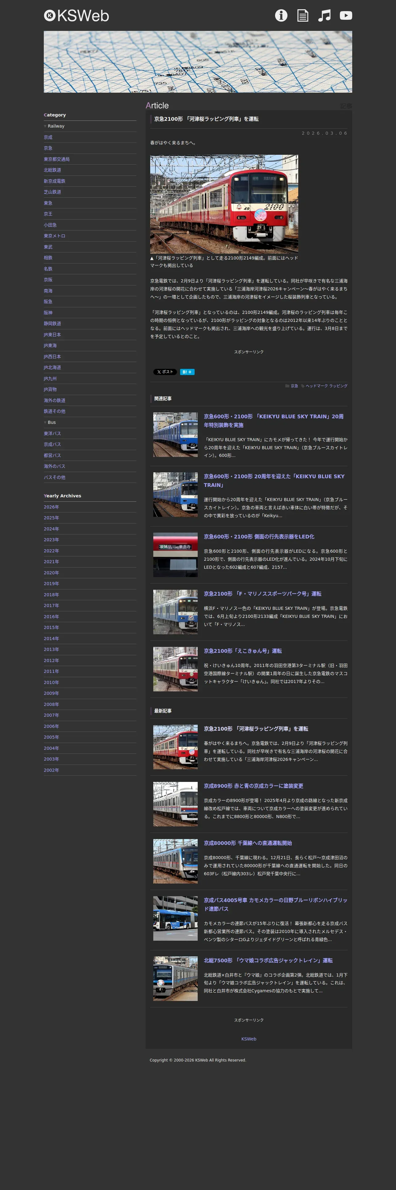Screen dimensions: 396x1190
Task: Click thumbnail of LED destination sign article
Action: pos(175,555)
